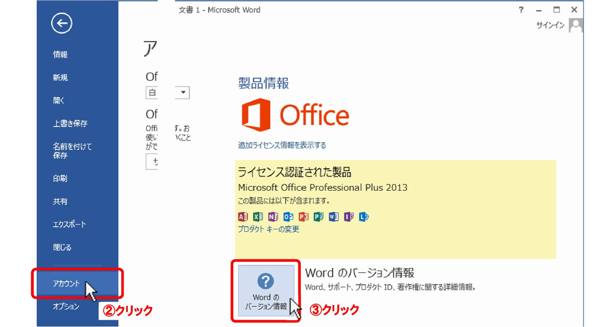Click the ライセンス認証された製品 heading

(295, 172)
